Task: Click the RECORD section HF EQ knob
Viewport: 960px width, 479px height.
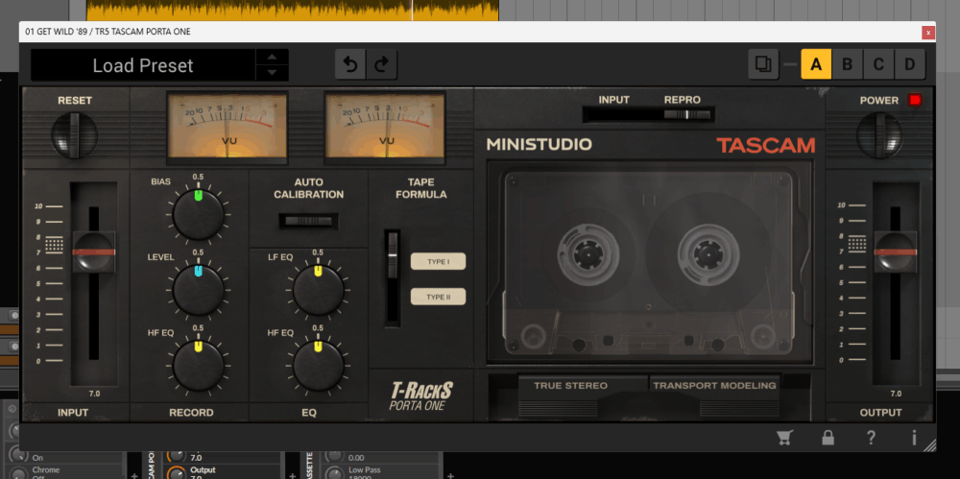Action: [198, 366]
